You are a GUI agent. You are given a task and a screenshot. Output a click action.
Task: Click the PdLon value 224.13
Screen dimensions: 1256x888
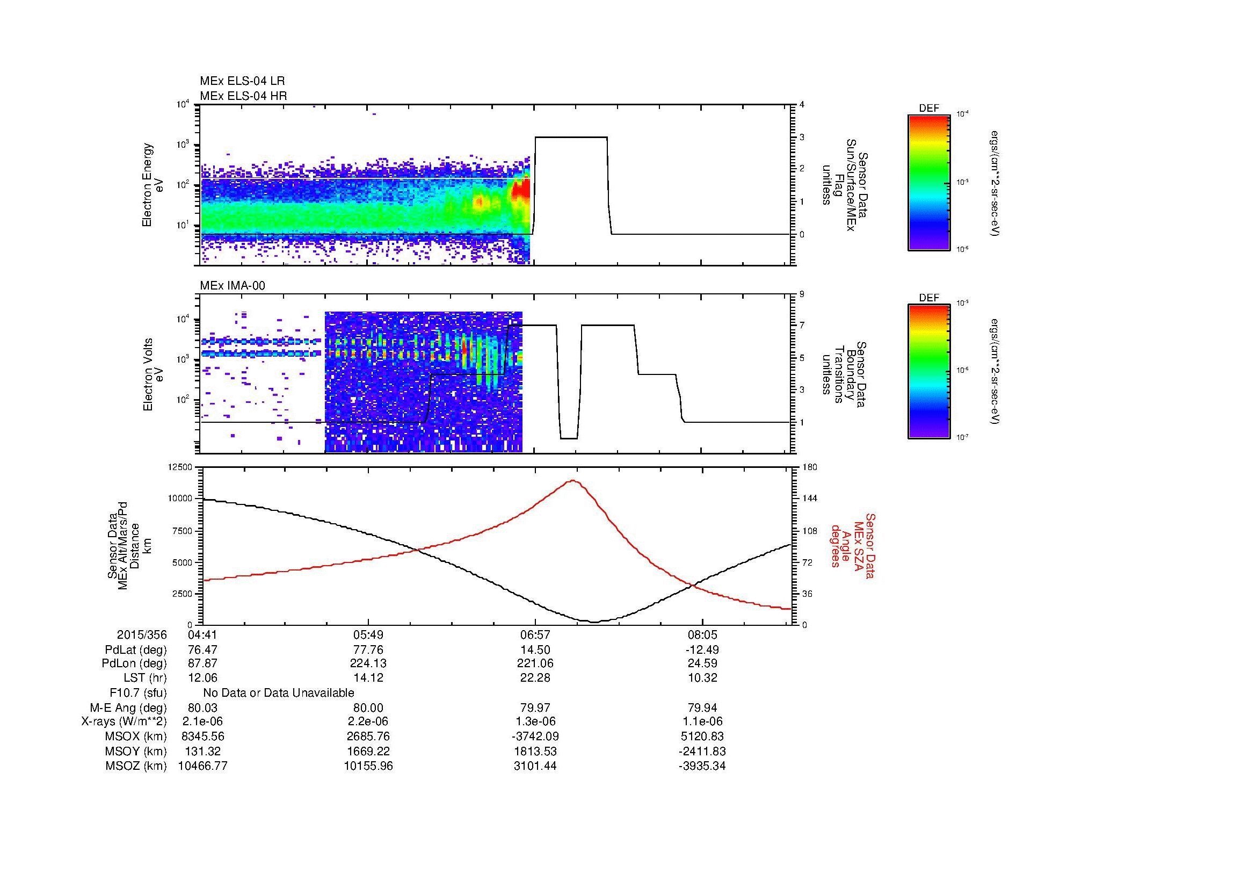[x=369, y=663]
